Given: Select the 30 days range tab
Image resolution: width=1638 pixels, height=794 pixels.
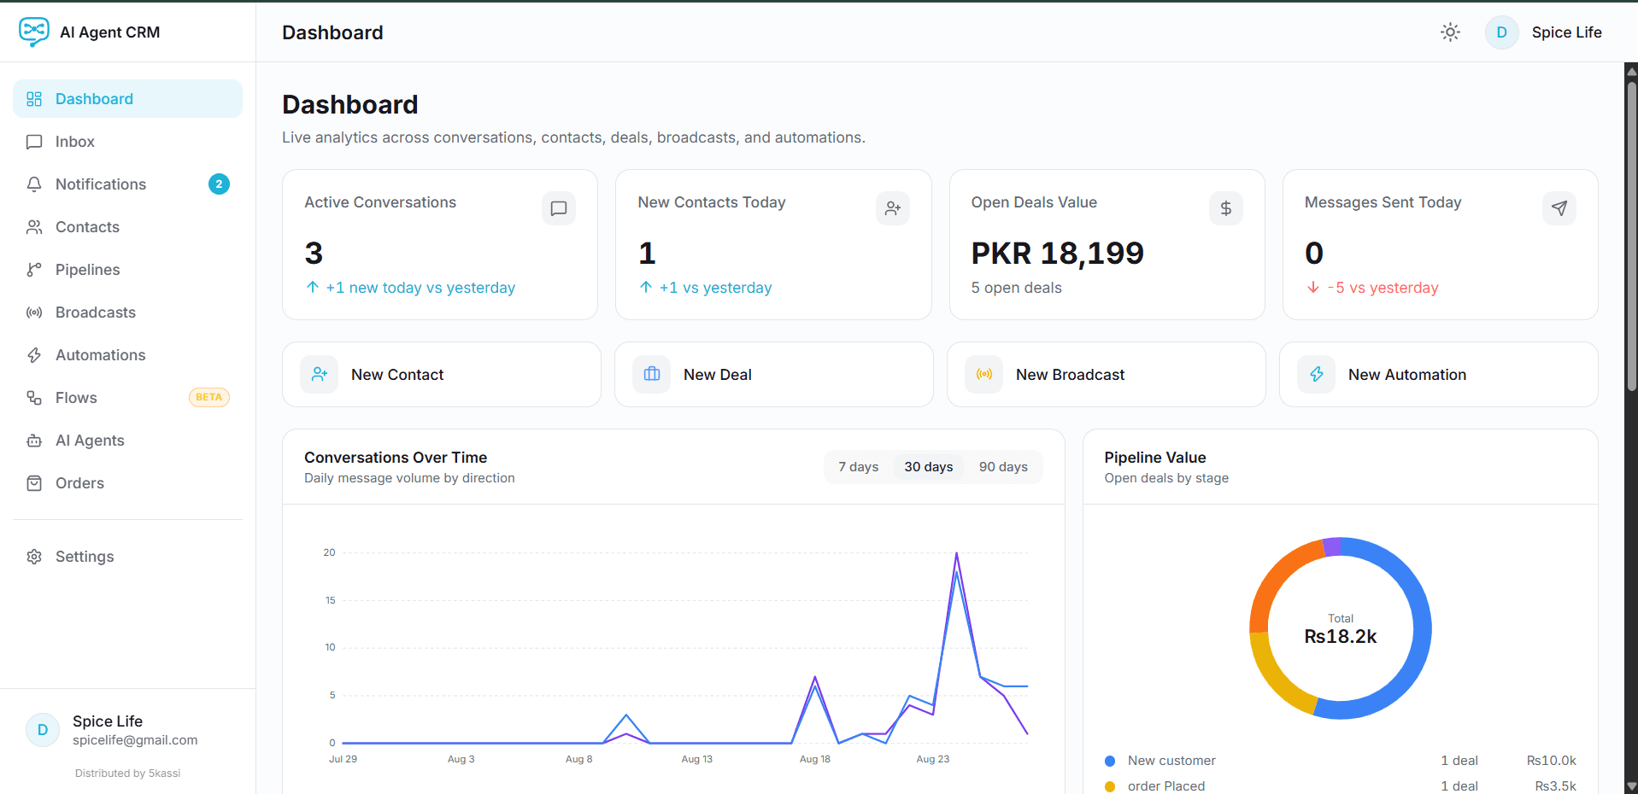Looking at the screenshot, I should pyautogui.click(x=929, y=467).
